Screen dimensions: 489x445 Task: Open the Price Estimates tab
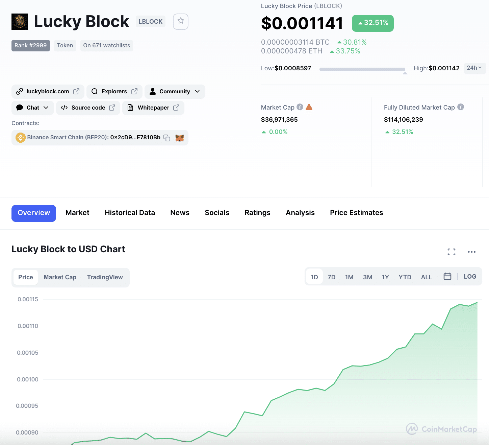(x=356, y=213)
